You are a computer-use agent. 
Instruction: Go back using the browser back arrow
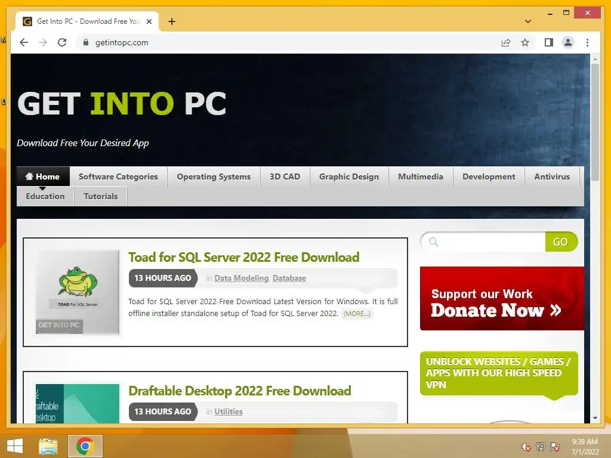click(24, 42)
